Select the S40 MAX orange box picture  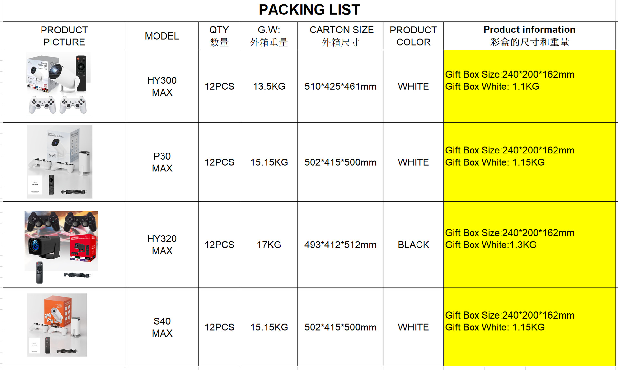57,325
